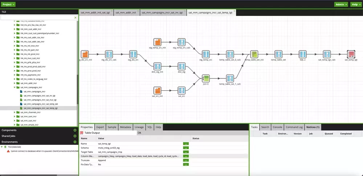Click the sat_mm_campaigns_incr job file icon
Viewport: 363px width, 176px height.
click(x=21, y=91)
